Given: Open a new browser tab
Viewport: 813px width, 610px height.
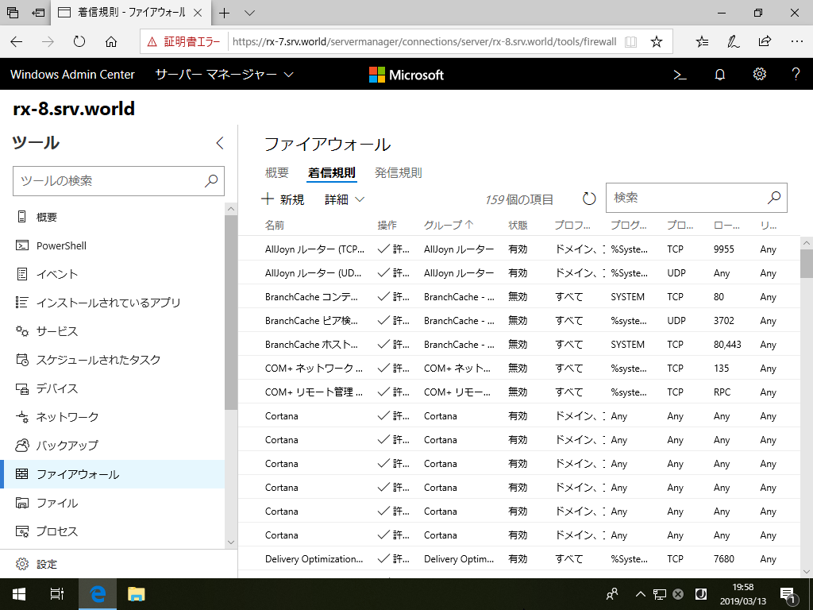Looking at the screenshot, I should click(x=224, y=14).
